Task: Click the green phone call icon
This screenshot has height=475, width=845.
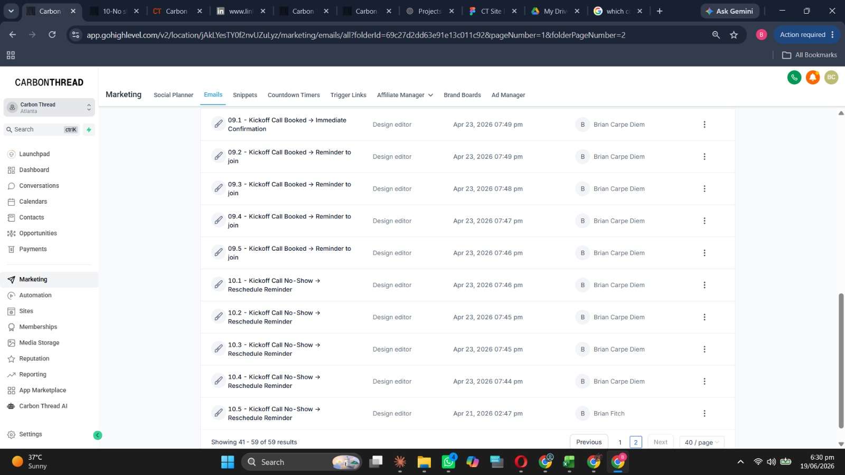Action: 794,78
